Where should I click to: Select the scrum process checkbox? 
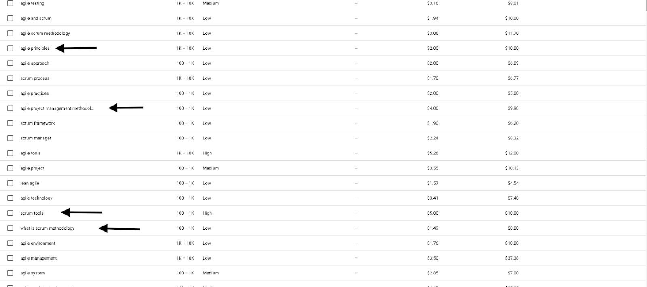10,78
